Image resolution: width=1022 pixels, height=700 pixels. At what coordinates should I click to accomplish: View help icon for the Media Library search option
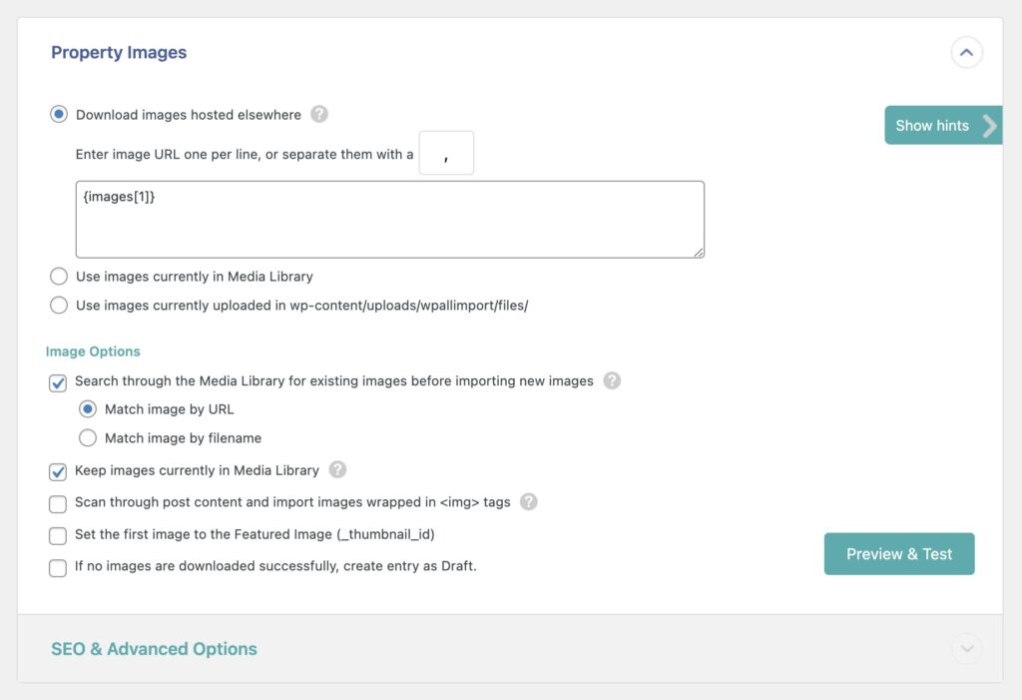click(613, 380)
